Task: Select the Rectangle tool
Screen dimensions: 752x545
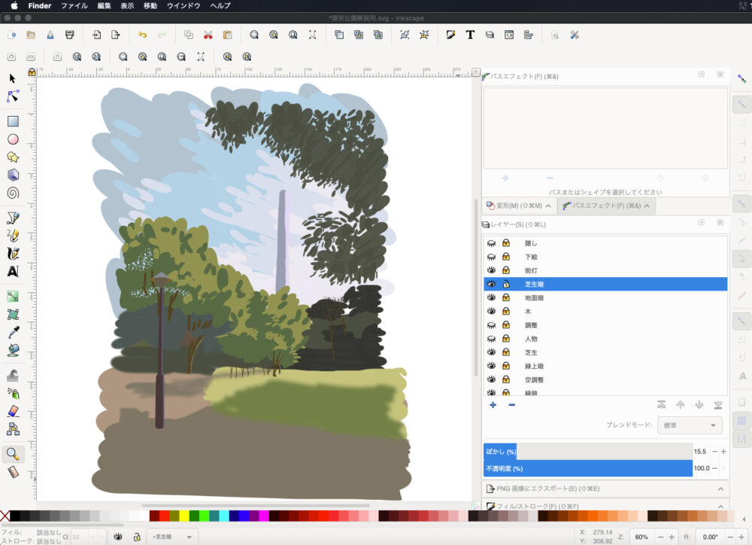Action: (x=13, y=120)
